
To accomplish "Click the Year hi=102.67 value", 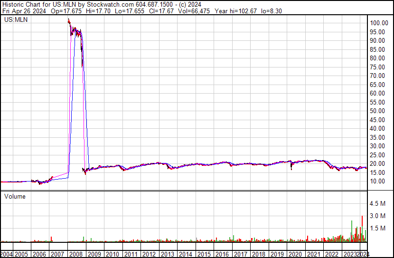I will coord(236,11).
